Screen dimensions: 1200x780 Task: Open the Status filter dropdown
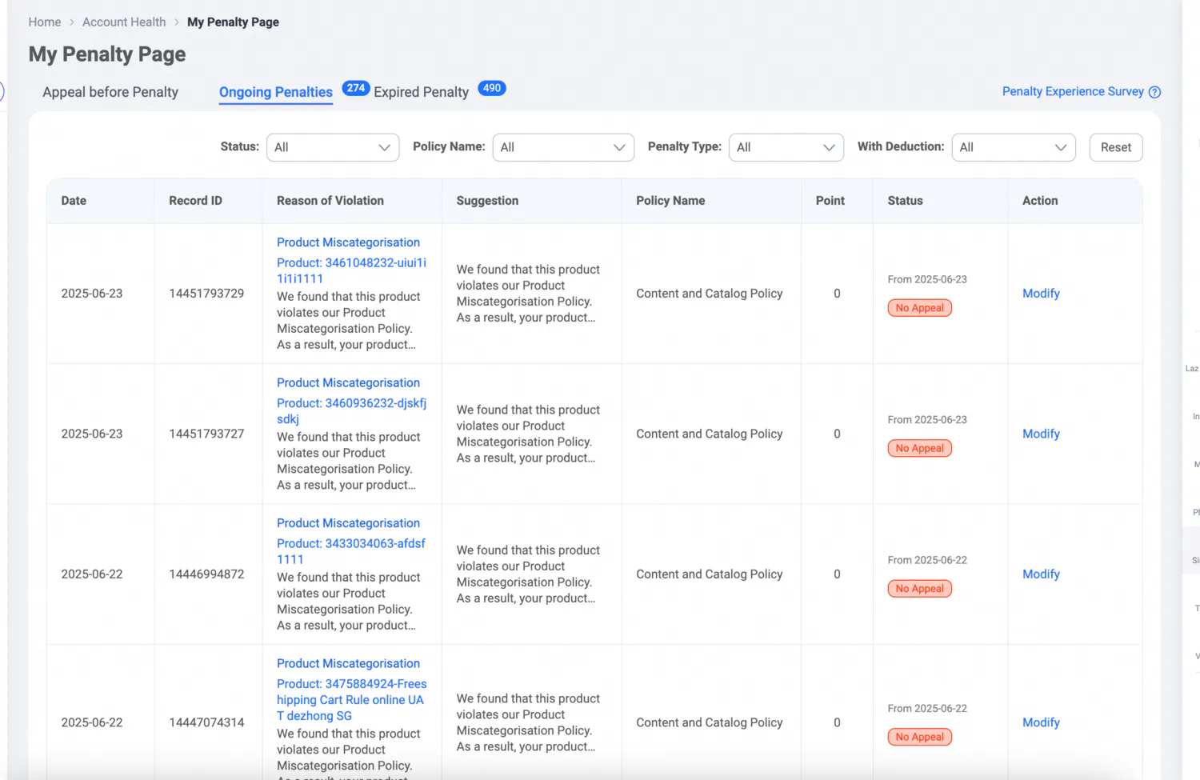coord(332,147)
